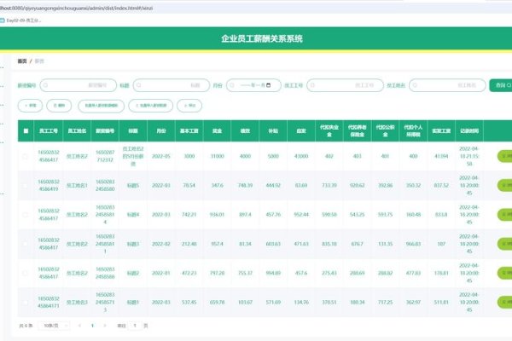Click the 标题 column header
512x341 pixels.
point(133,130)
